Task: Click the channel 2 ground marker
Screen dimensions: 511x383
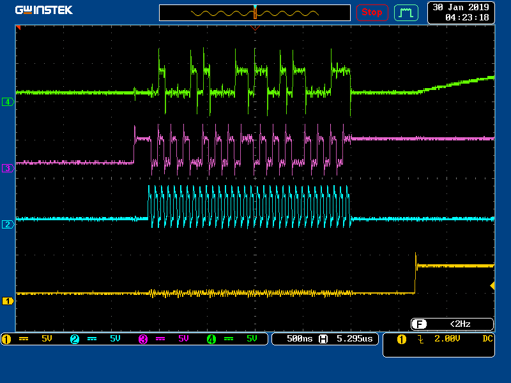Action: pyautogui.click(x=8, y=225)
